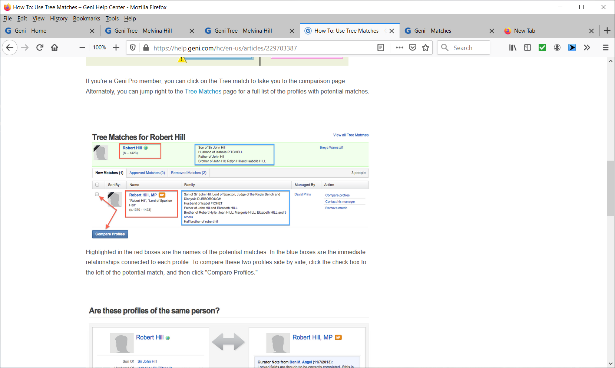Screen dimensions: 615x368
Task: Click the vertical scrollbar thumb
Action: [611, 188]
